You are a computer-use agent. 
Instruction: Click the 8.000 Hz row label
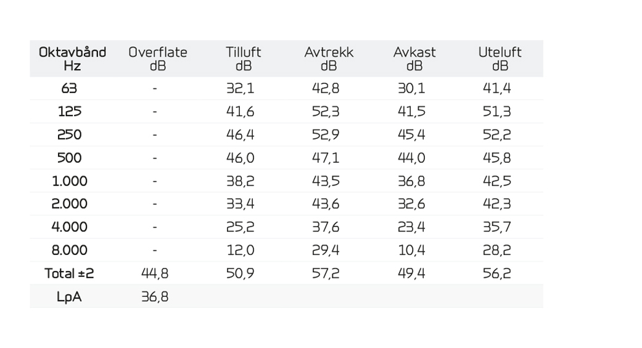(70, 250)
